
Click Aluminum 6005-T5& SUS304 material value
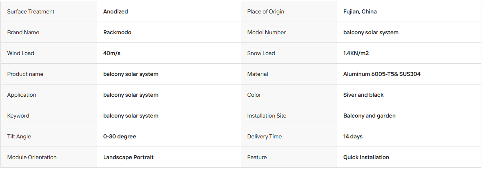click(382, 74)
